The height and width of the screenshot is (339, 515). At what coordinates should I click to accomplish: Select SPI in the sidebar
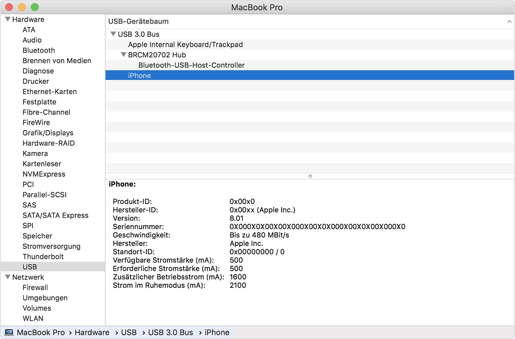(x=28, y=226)
